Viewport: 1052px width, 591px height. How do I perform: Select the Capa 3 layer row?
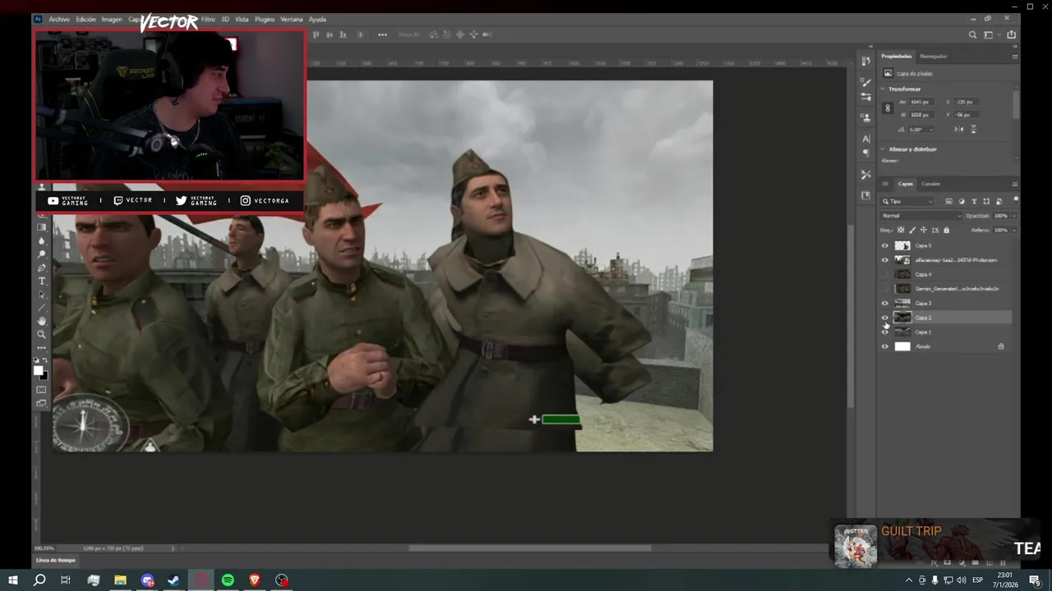pos(945,303)
